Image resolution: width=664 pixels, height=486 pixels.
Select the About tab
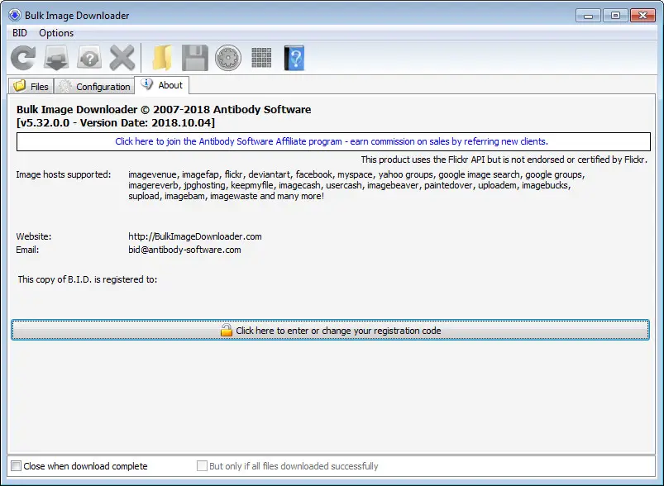coord(162,85)
